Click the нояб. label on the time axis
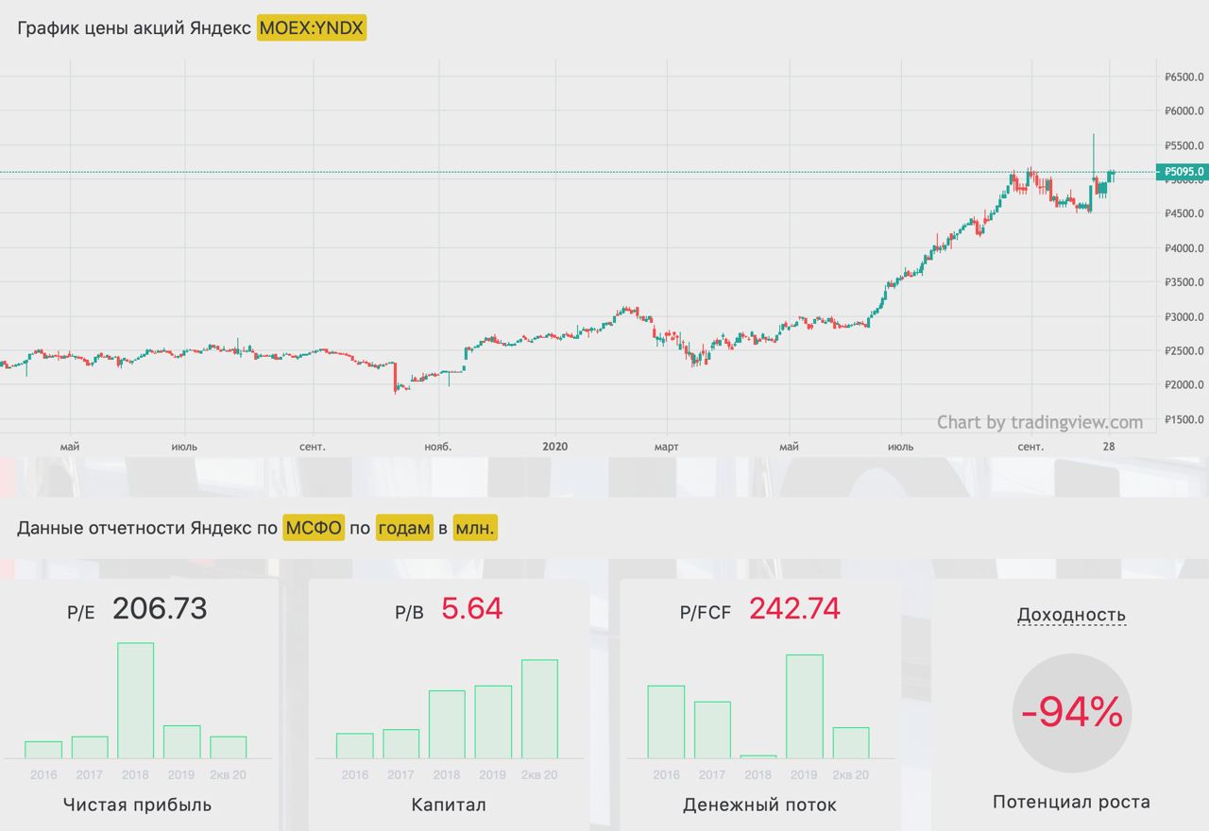 tap(438, 447)
